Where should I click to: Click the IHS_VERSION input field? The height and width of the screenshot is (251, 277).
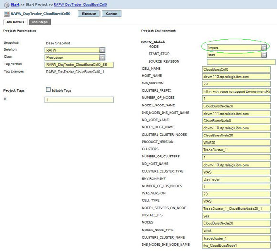(236, 84)
